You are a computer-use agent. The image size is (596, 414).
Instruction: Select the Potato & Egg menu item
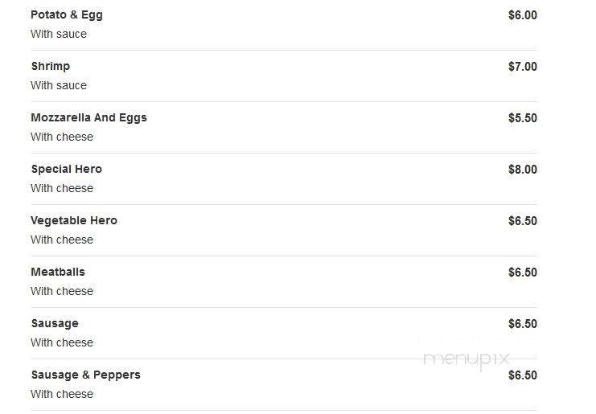(67, 15)
